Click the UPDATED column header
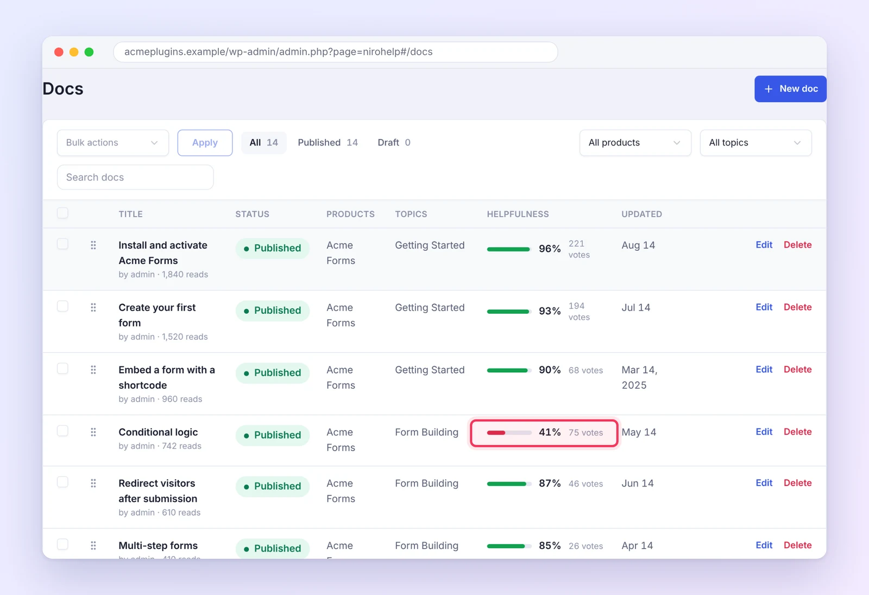 point(641,214)
